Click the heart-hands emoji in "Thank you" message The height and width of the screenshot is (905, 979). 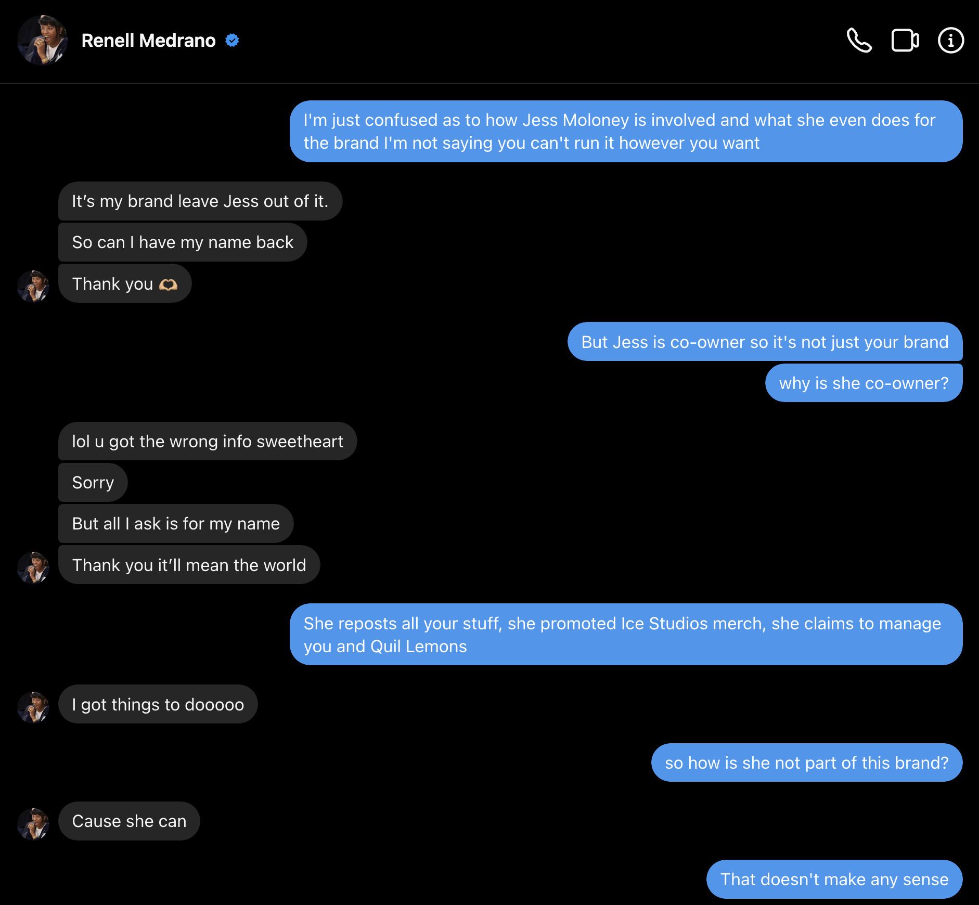click(x=168, y=285)
